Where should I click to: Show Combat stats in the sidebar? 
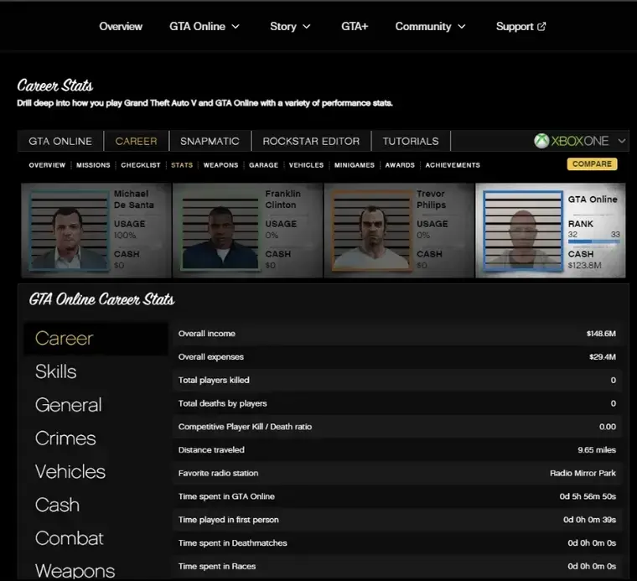click(69, 538)
